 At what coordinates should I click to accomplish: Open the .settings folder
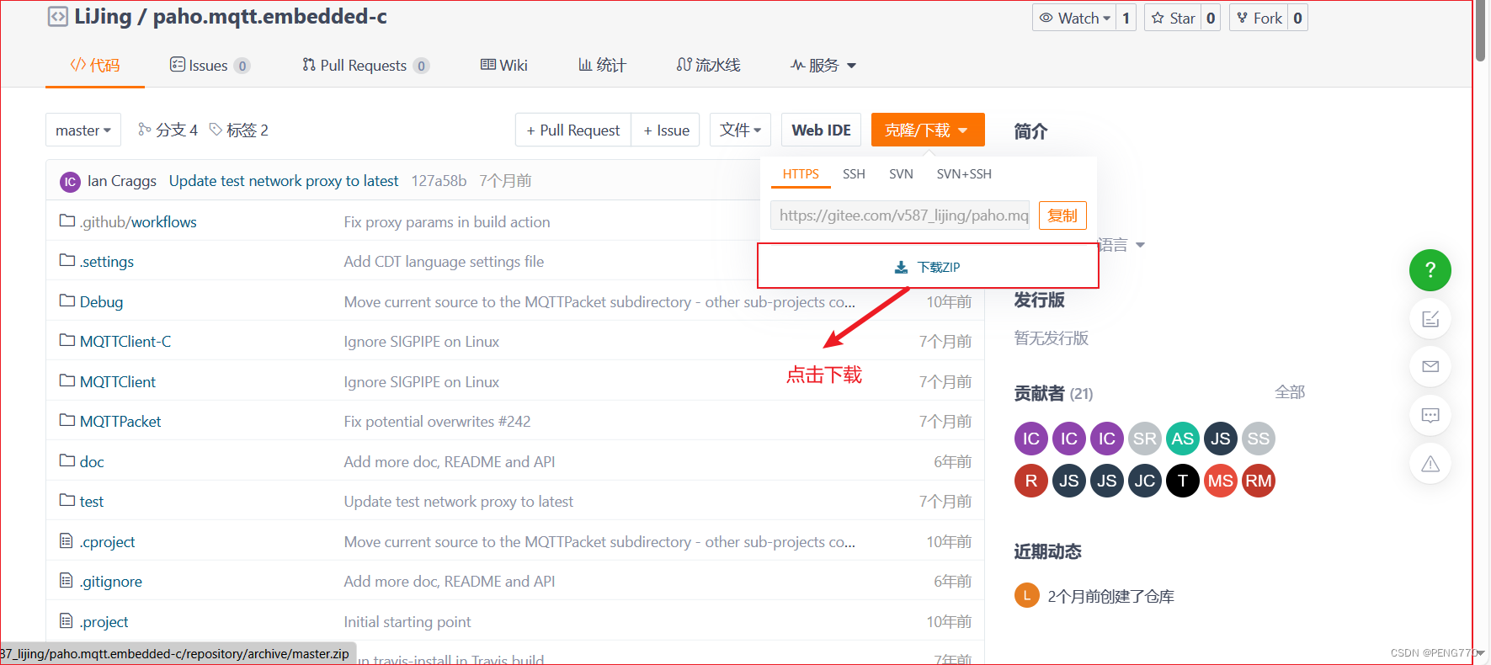pyautogui.click(x=107, y=262)
